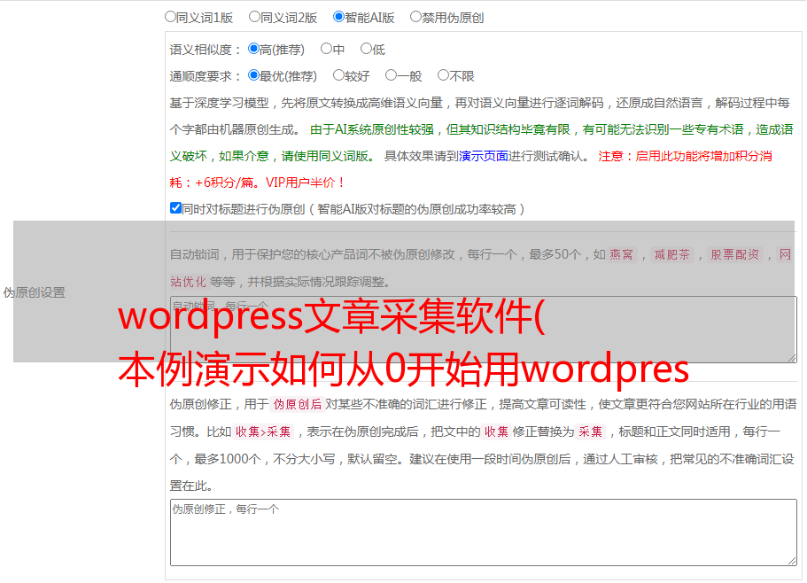
Task: Set 语义相似度 to 中
Action: pos(326,49)
